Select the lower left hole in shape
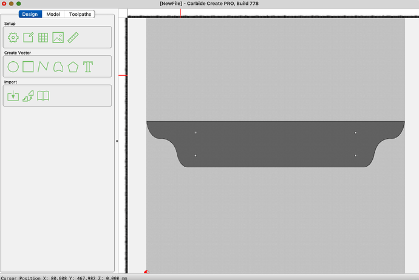Viewport: 419px width, 280px height. point(196,156)
